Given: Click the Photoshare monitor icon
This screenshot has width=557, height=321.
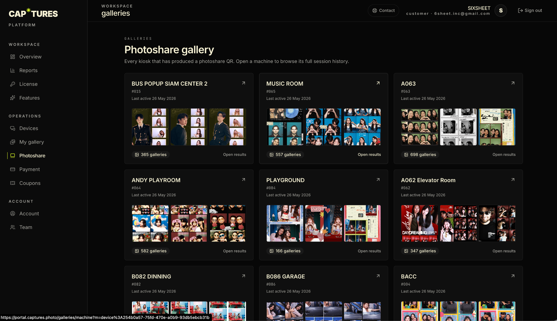Looking at the screenshot, I should (x=12, y=156).
